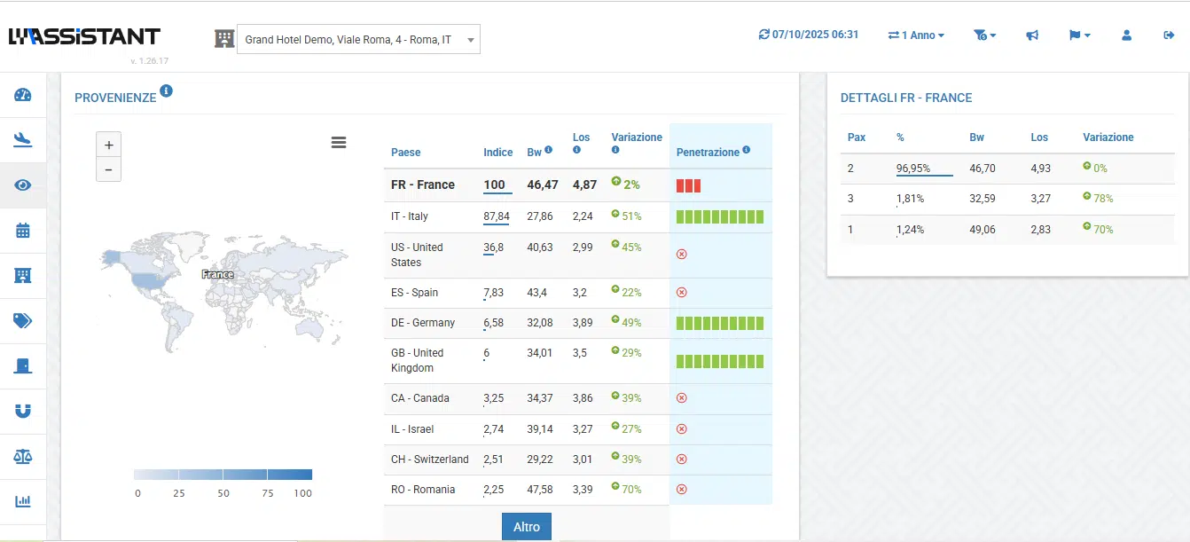1190x542 pixels.
Task: Open the user profile icon
Action: coord(1126,35)
